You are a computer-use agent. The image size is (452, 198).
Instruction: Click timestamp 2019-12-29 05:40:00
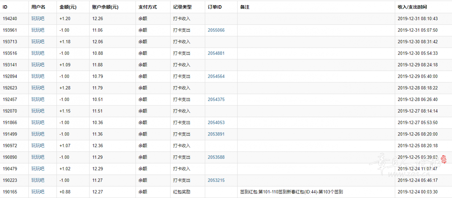coord(418,77)
